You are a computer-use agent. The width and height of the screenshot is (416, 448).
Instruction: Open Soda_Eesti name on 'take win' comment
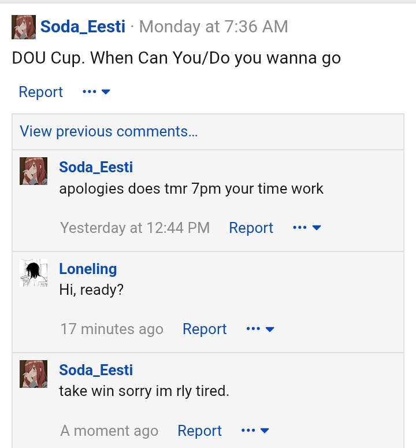96,370
